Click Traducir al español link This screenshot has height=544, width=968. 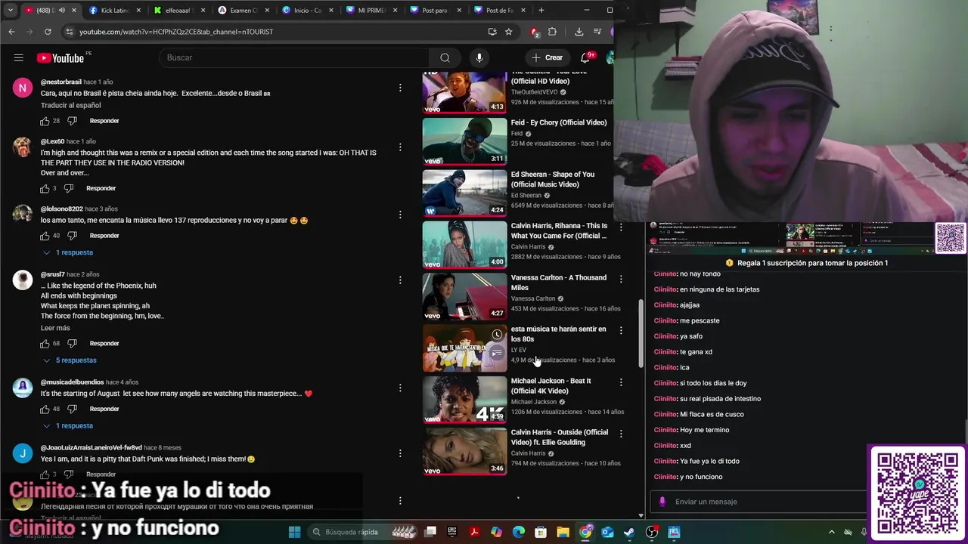pyautogui.click(x=70, y=106)
